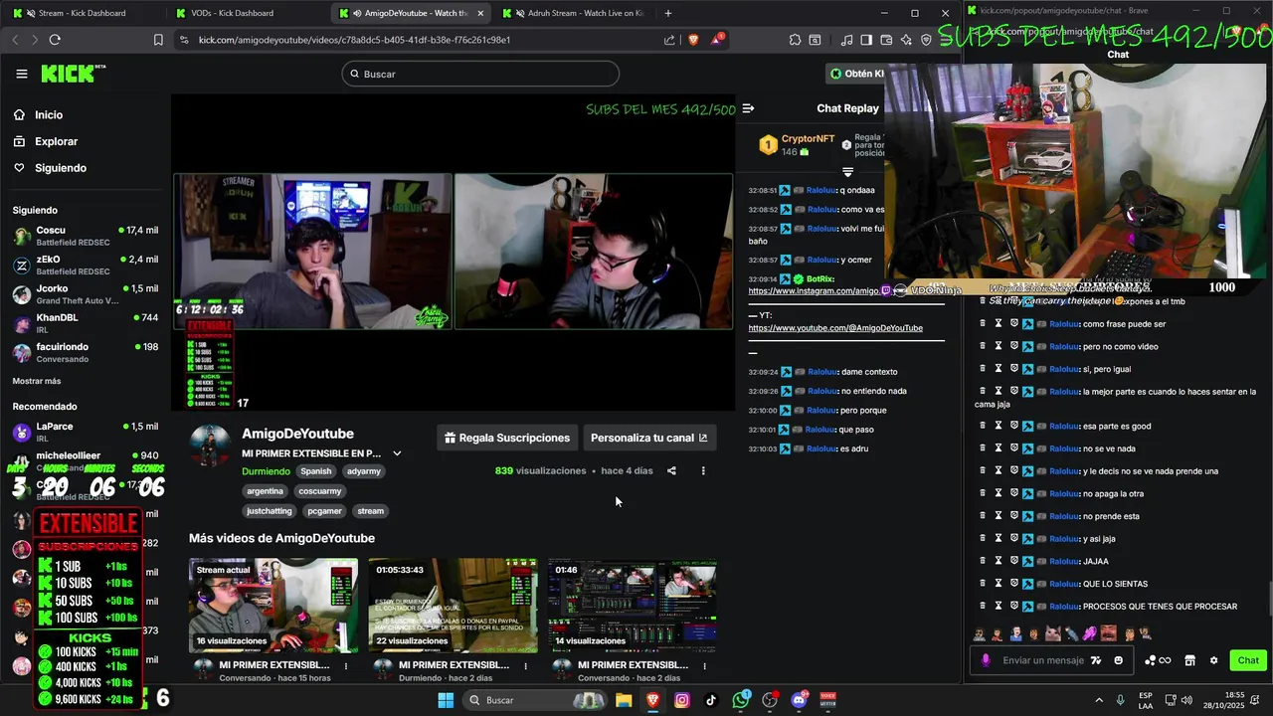Click the Brave Shields lion icon
The image size is (1273, 716).
pyautogui.click(x=693, y=40)
